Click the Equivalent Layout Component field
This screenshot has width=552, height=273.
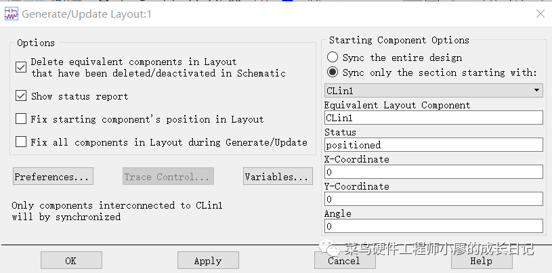[x=433, y=118]
